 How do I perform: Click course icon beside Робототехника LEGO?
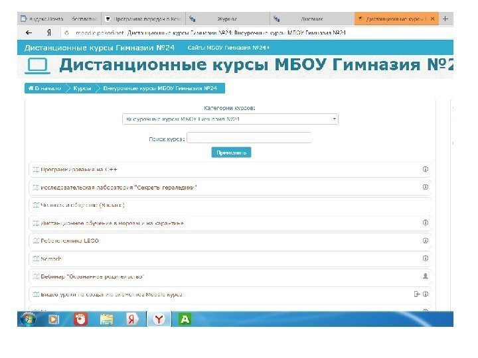click(36, 241)
